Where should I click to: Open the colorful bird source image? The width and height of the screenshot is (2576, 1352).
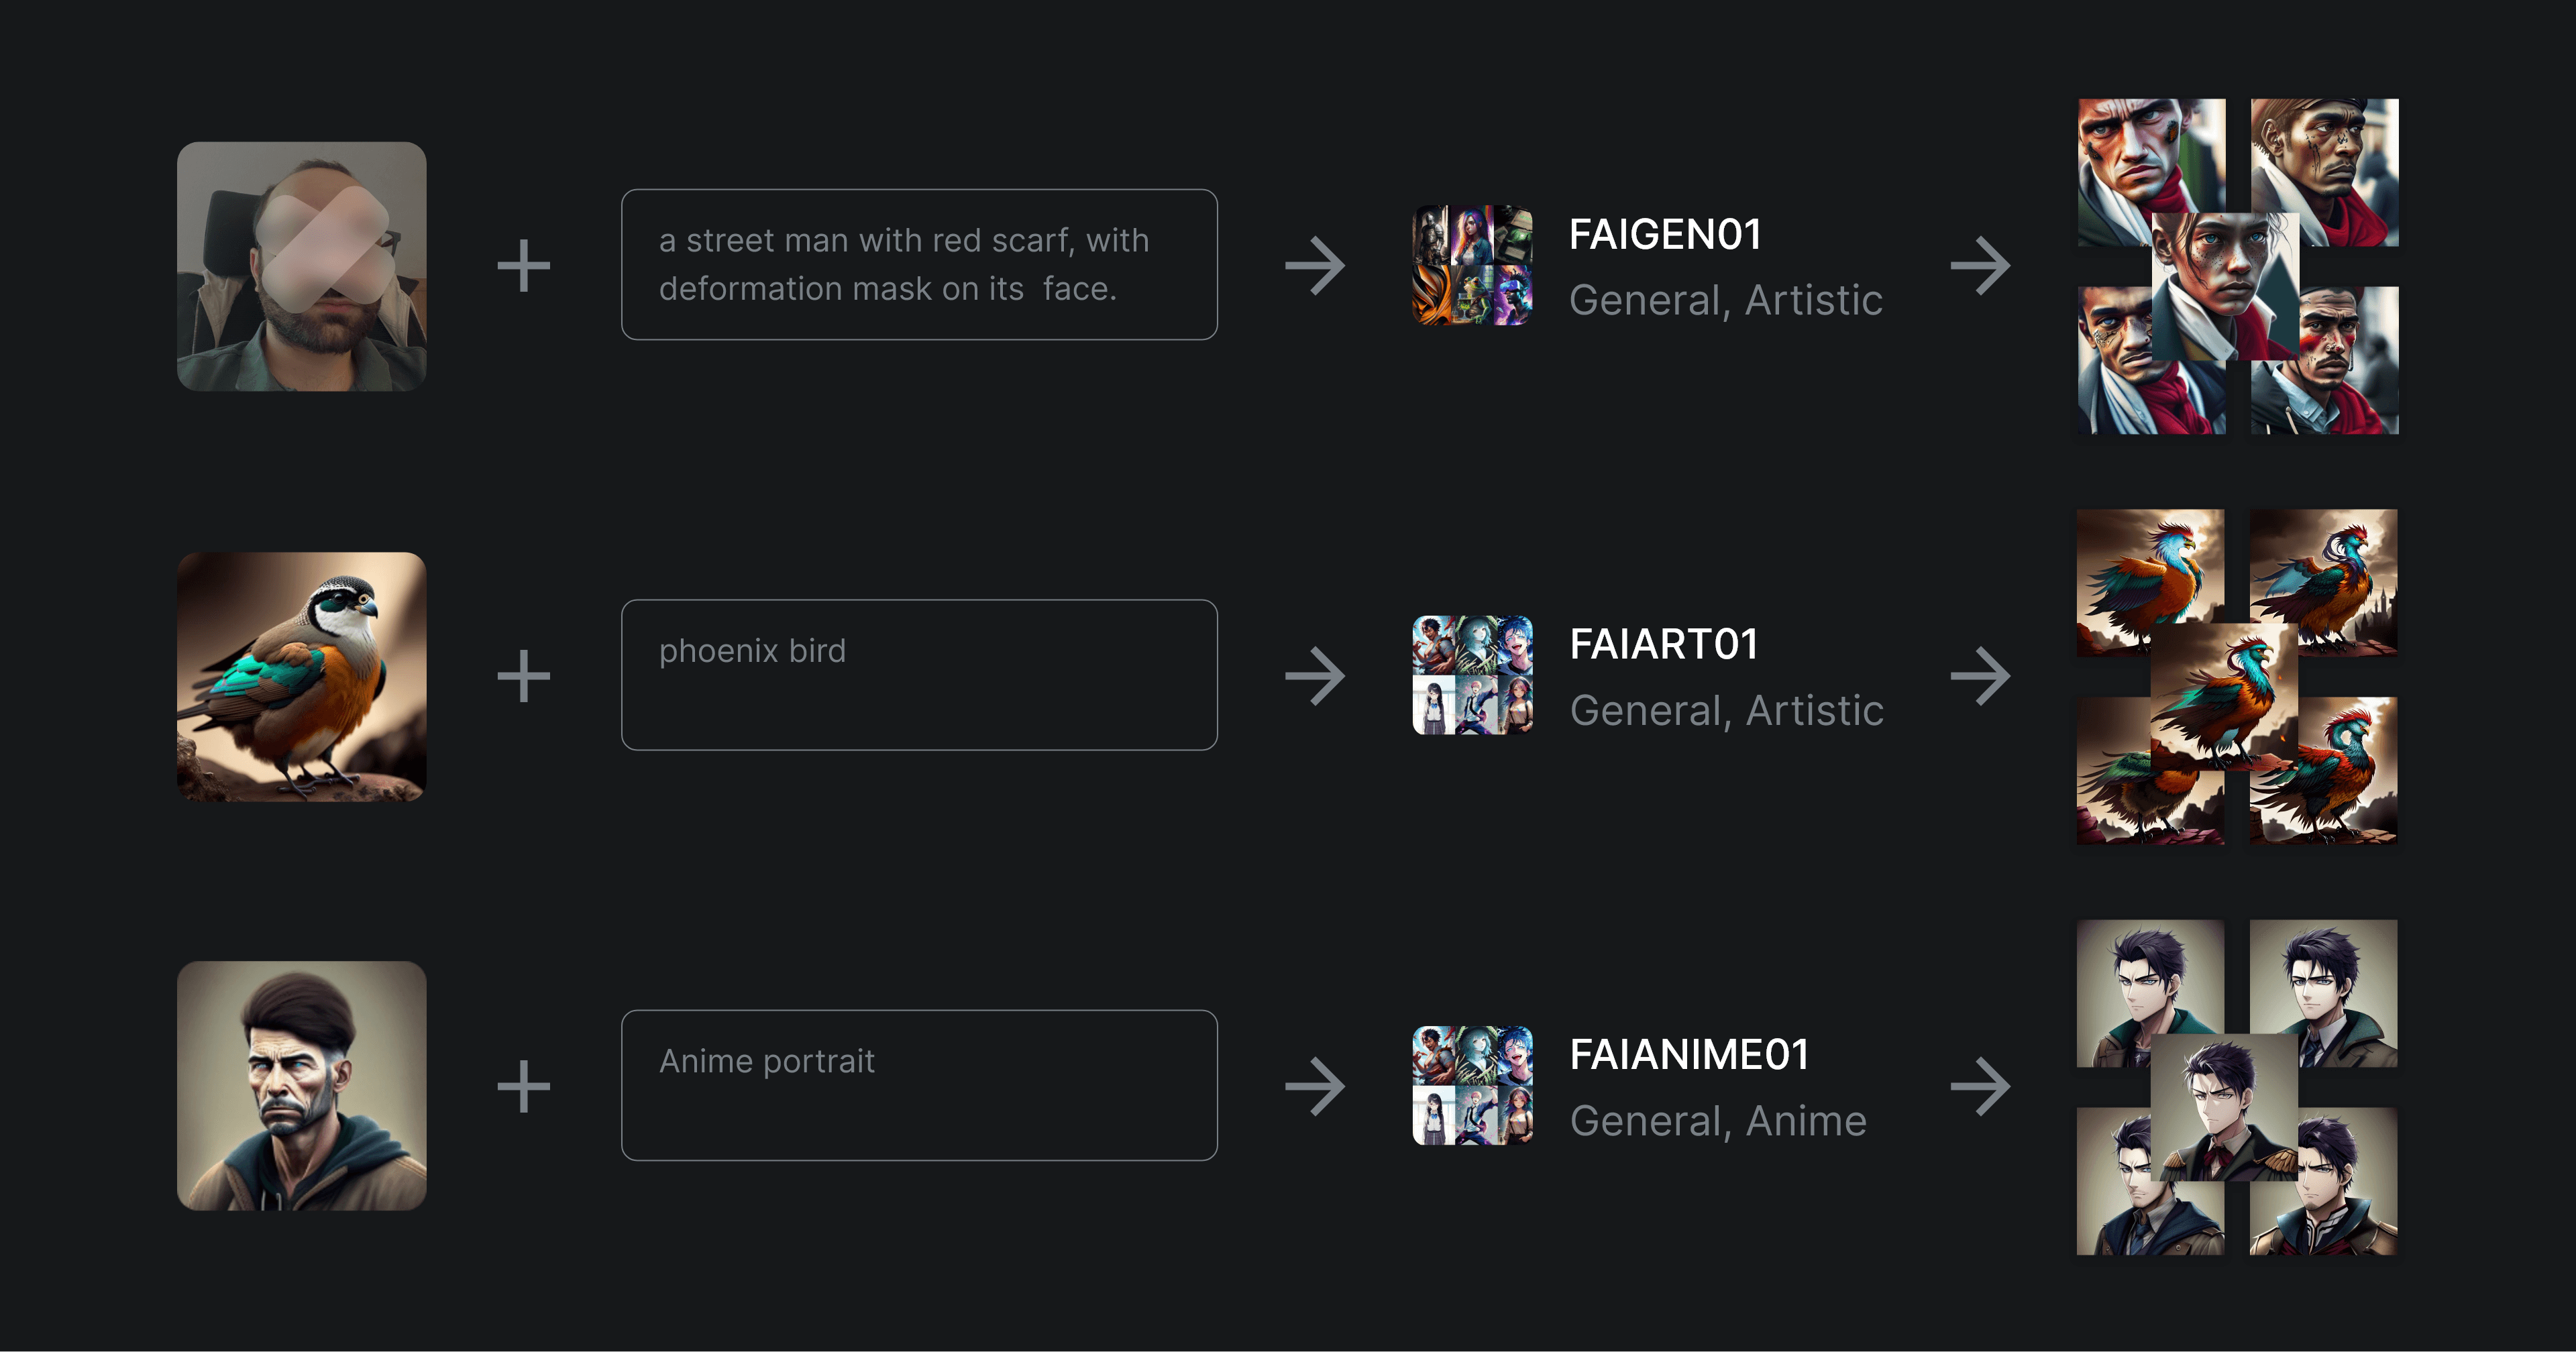coord(302,676)
